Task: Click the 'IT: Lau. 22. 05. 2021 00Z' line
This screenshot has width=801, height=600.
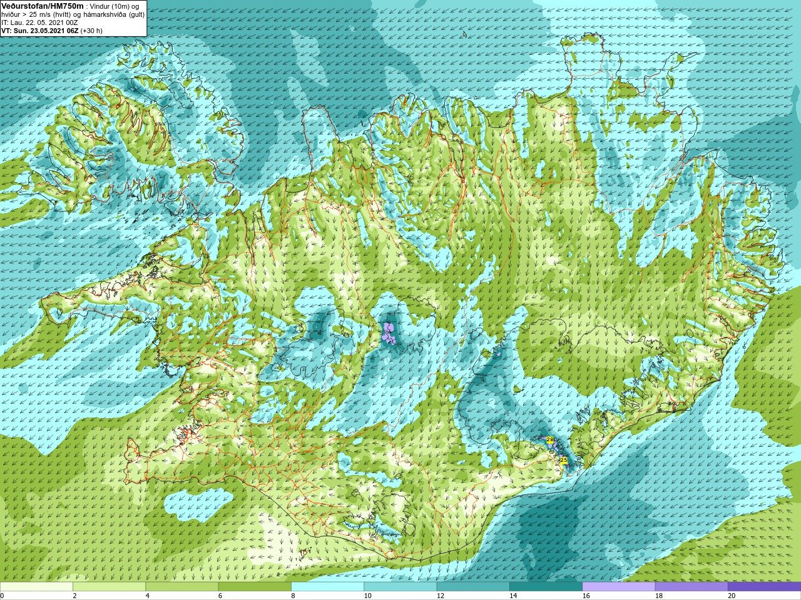Action: click(39, 22)
